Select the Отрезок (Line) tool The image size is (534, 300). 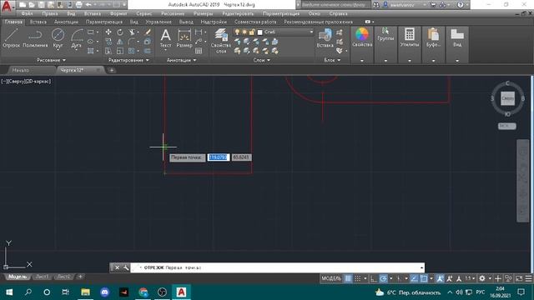pos(11,37)
